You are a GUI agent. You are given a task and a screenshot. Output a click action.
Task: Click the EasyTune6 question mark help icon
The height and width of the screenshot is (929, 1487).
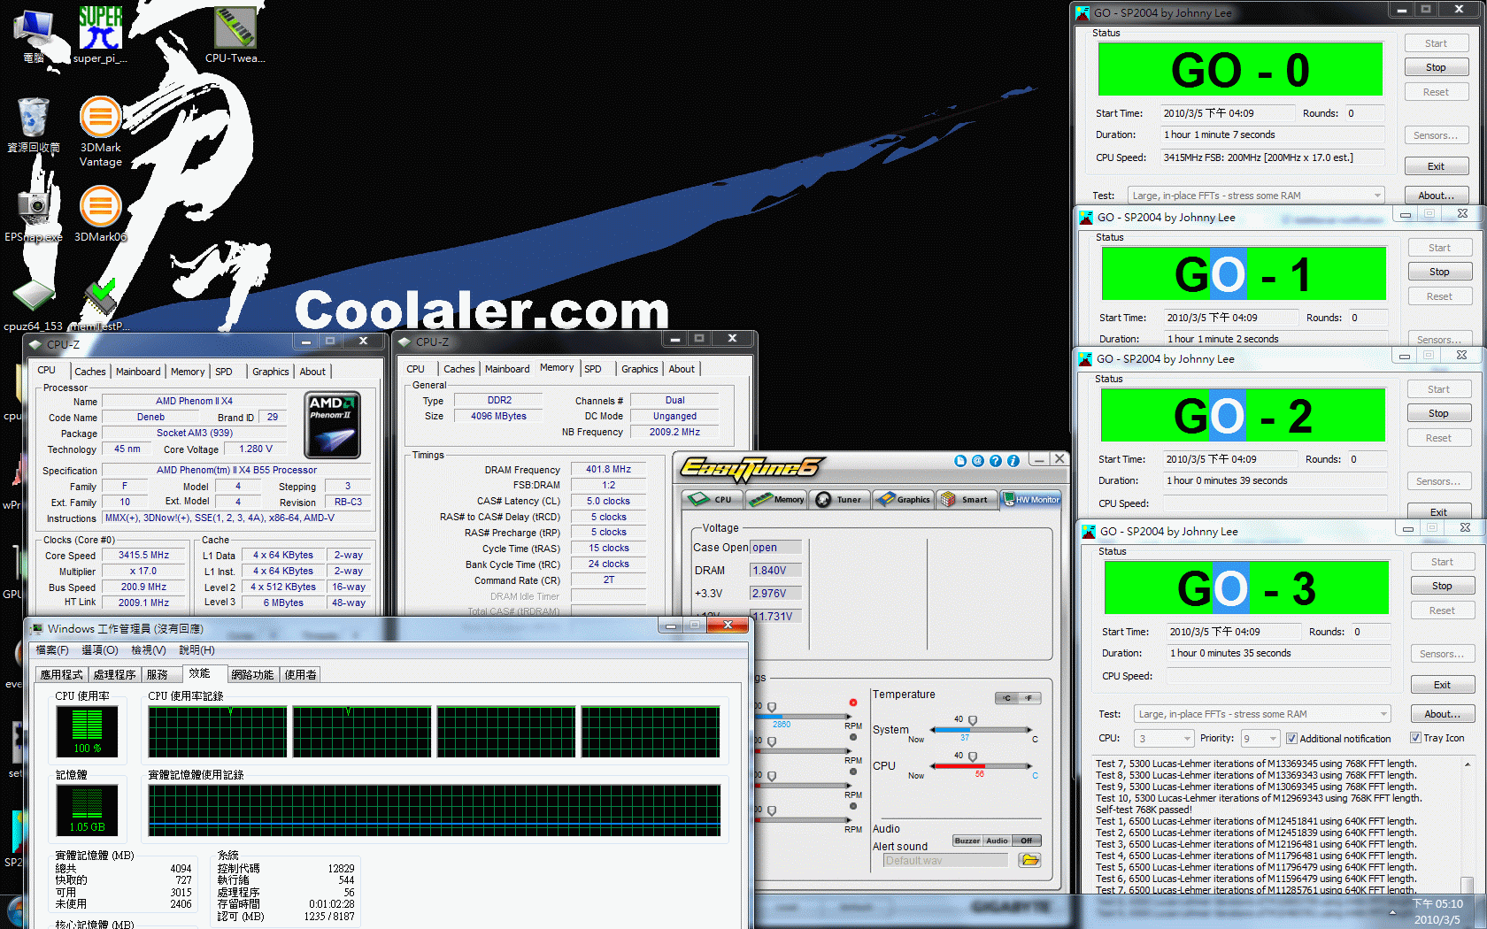[996, 461]
